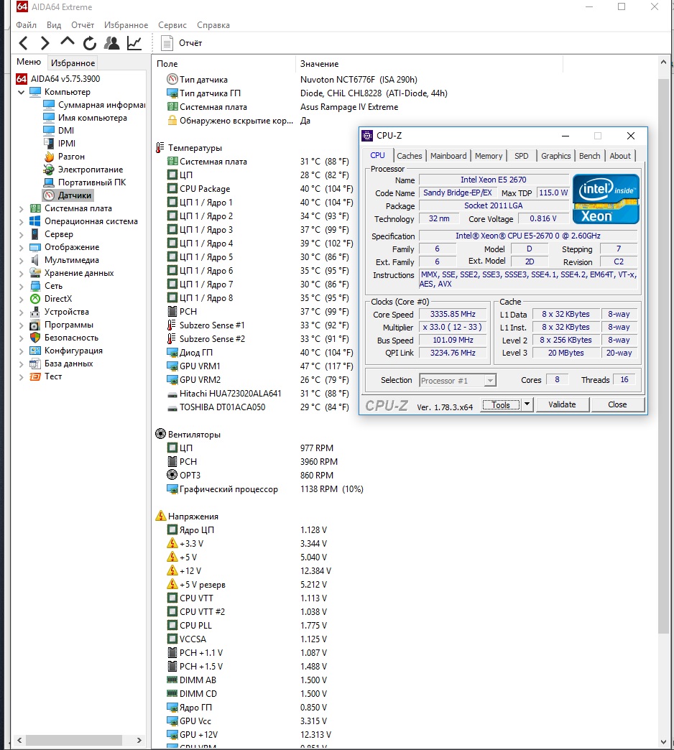Switch to the Меню sidebar tab

pyautogui.click(x=29, y=62)
